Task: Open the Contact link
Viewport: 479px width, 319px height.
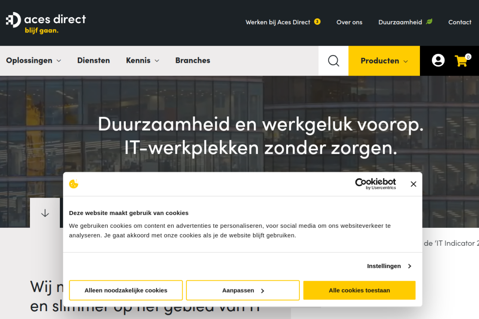Action: tap(460, 22)
